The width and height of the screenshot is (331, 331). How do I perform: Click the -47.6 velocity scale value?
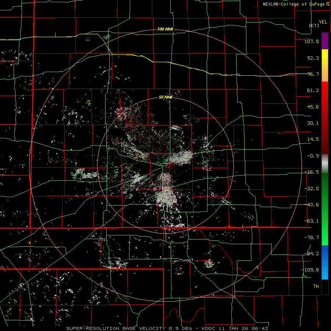pos(312,205)
